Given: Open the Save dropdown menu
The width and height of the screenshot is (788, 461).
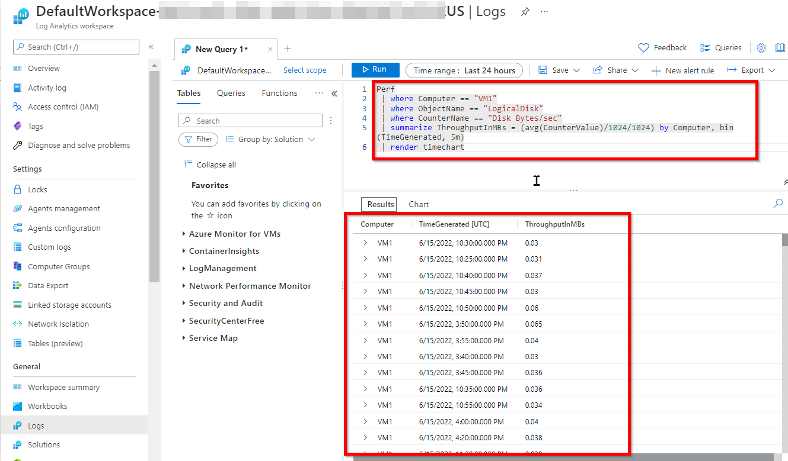Looking at the screenshot, I should (559, 70).
